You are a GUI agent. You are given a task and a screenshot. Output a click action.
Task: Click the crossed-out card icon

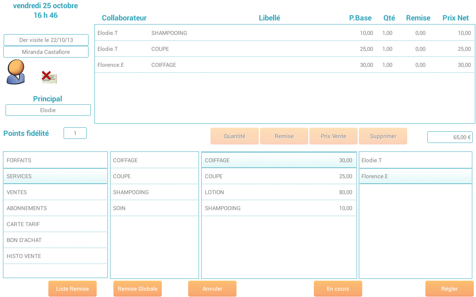tap(49, 77)
